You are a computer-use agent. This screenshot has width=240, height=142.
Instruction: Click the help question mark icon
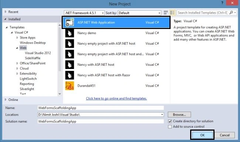pyautogui.click(x=222, y=3)
